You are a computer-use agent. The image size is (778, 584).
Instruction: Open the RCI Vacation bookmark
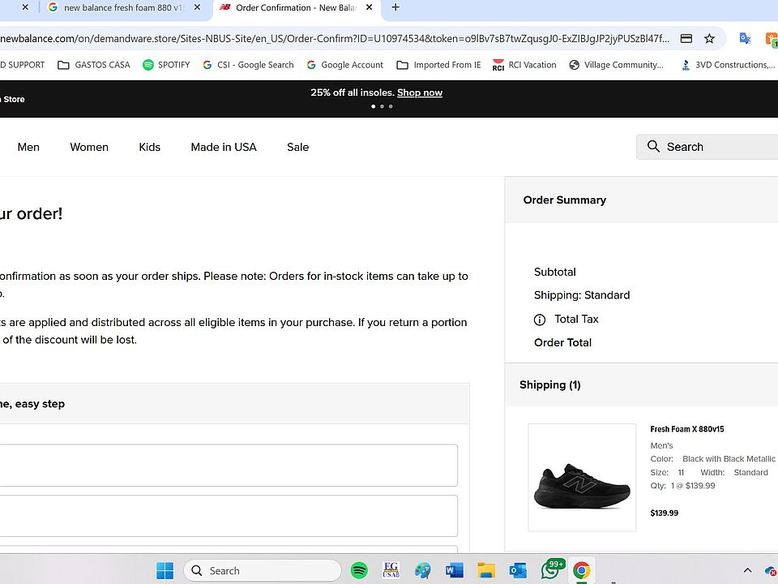pyautogui.click(x=524, y=65)
